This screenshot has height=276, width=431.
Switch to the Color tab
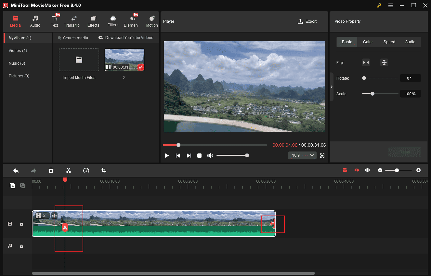coord(368,42)
